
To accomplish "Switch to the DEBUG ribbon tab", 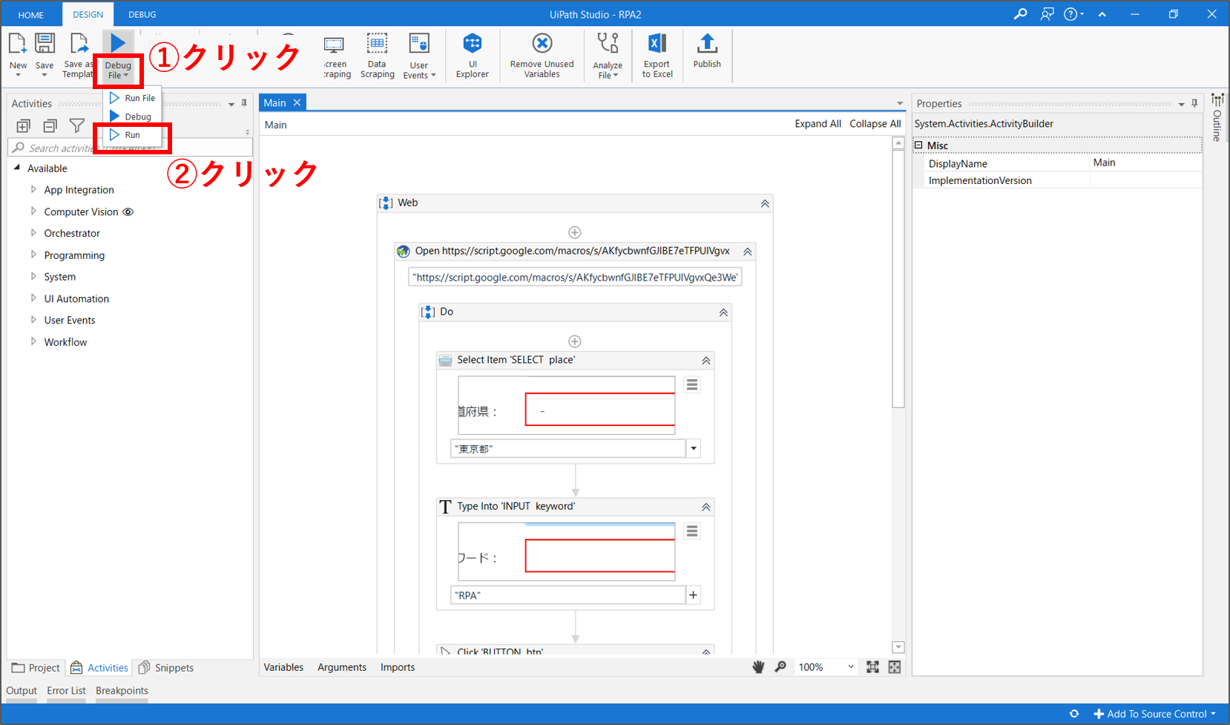I will click(x=142, y=14).
